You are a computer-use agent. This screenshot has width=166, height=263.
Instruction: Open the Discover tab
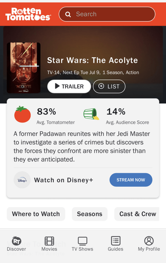[16, 244]
